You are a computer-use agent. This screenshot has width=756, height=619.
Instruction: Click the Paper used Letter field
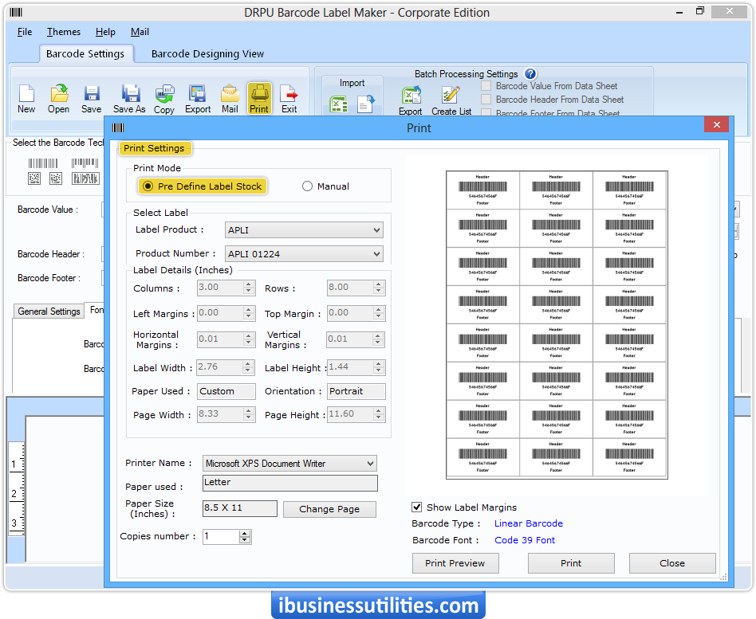(289, 483)
